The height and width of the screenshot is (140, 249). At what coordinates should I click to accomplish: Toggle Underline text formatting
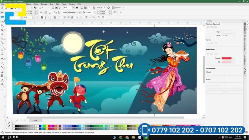(x=49, y=17)
